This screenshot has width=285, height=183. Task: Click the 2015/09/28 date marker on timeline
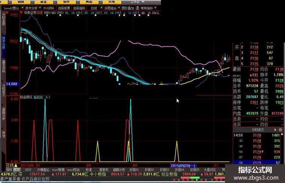[x=183, y=166]
